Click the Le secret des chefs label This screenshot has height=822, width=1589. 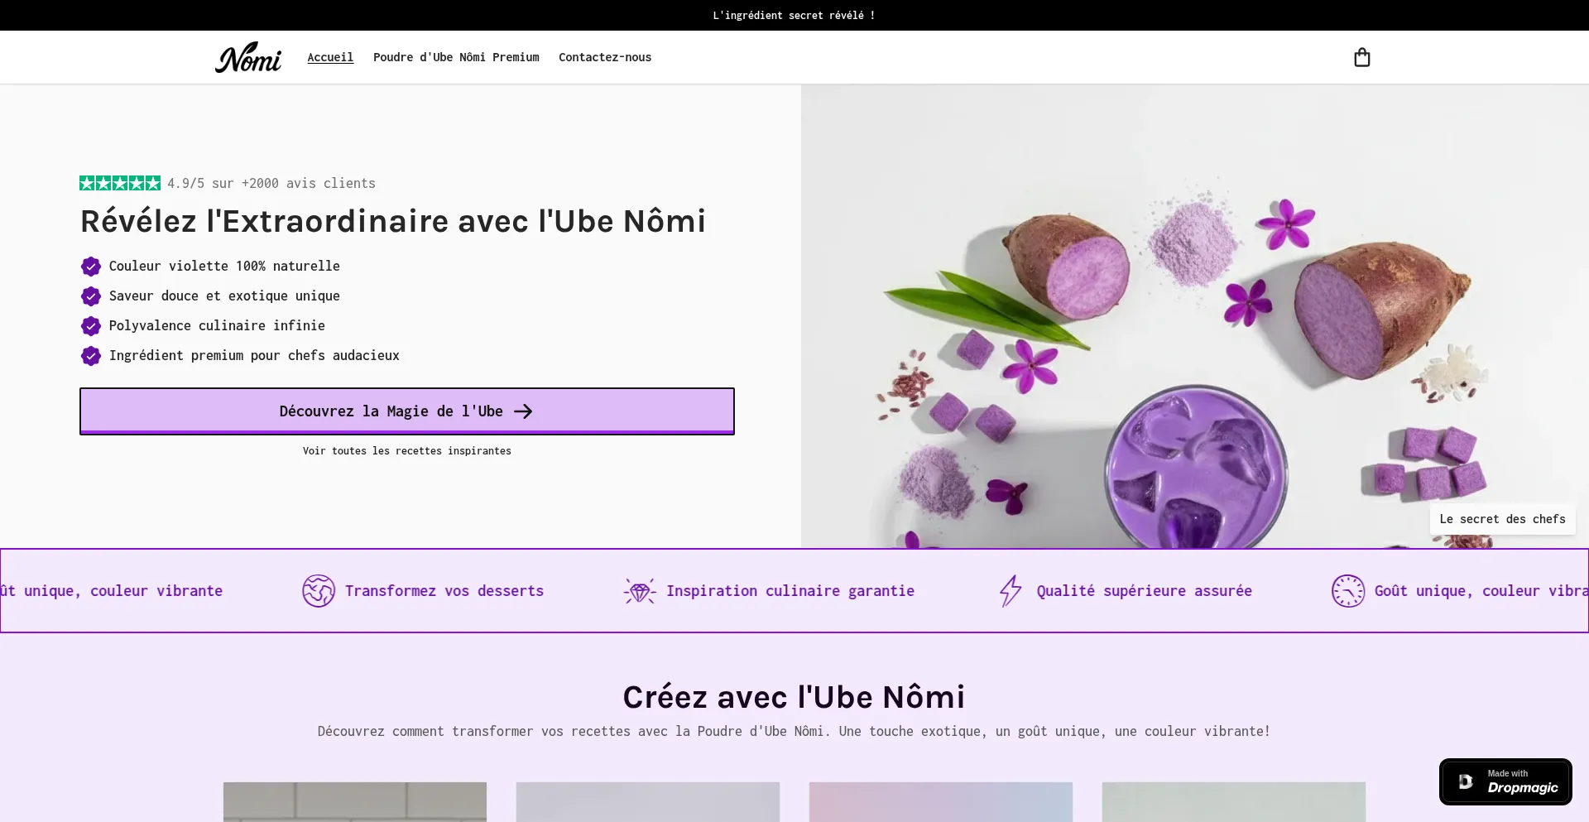1502,519
